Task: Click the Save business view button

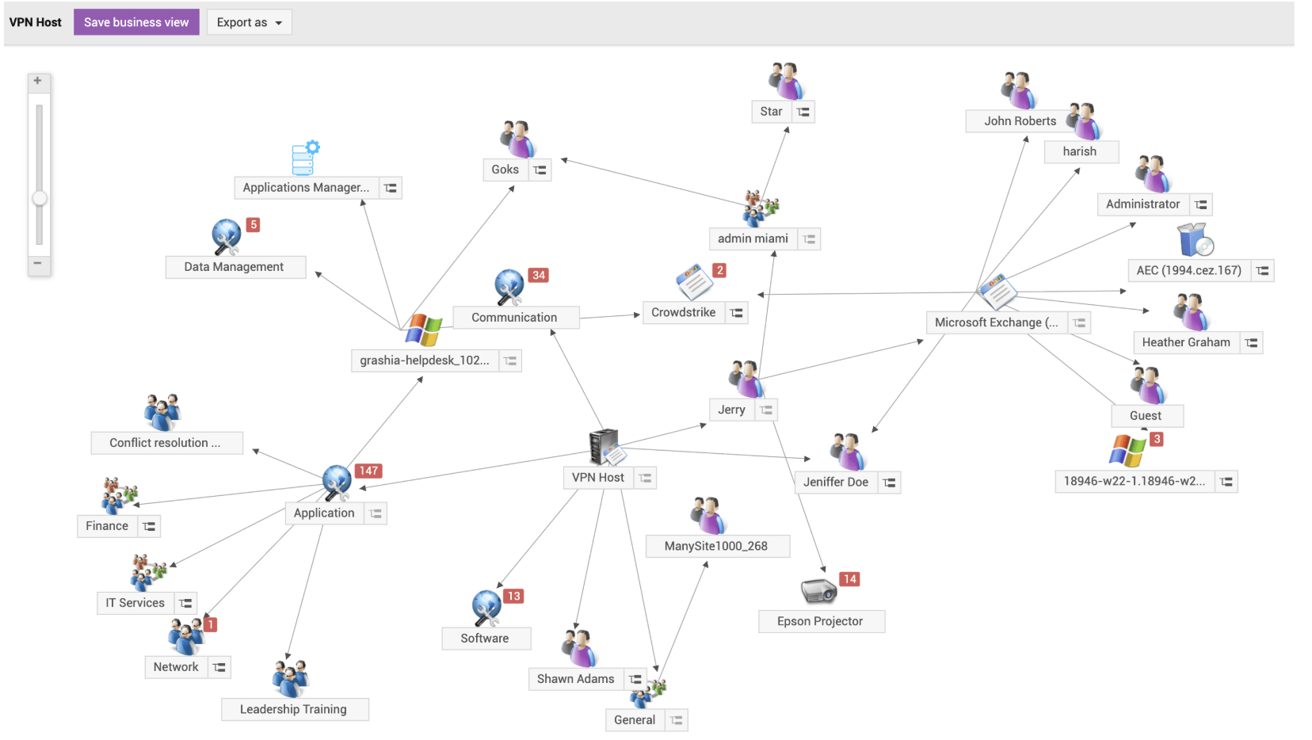Action: point(136,22)
